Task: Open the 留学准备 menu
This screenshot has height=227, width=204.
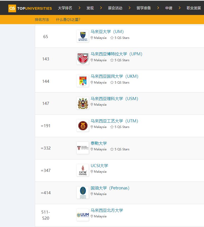Action: pos(144,8)
